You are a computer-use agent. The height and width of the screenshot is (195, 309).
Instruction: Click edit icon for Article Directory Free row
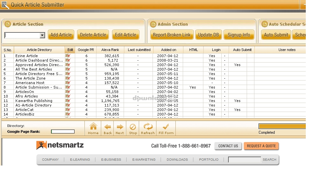pos(68,73)
